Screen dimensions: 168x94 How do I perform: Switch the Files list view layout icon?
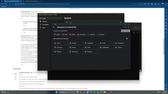point(127,39)
